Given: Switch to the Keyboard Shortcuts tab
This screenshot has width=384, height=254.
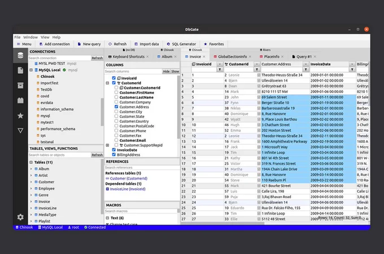Looking at the screenshot, I should (x=128, y=57).
